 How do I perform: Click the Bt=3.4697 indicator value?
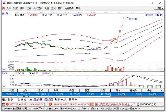click(x=91, y=15)
